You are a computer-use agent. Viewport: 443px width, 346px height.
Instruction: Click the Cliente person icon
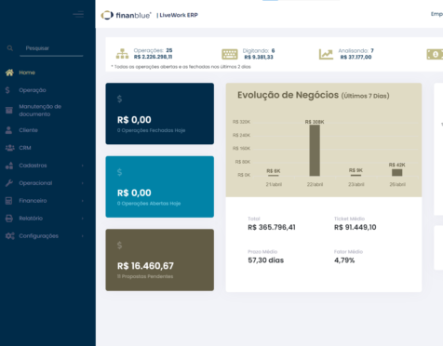pos(8,130)
